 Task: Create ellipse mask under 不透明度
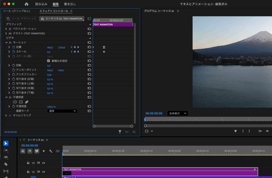[15, 102]
